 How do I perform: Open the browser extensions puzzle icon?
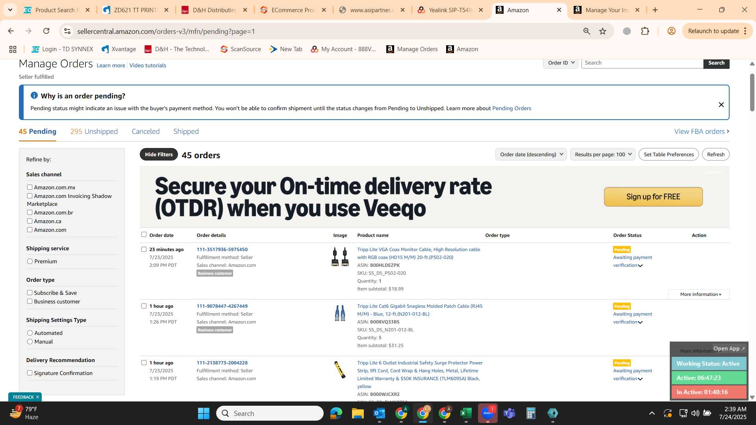pos(645,31)
